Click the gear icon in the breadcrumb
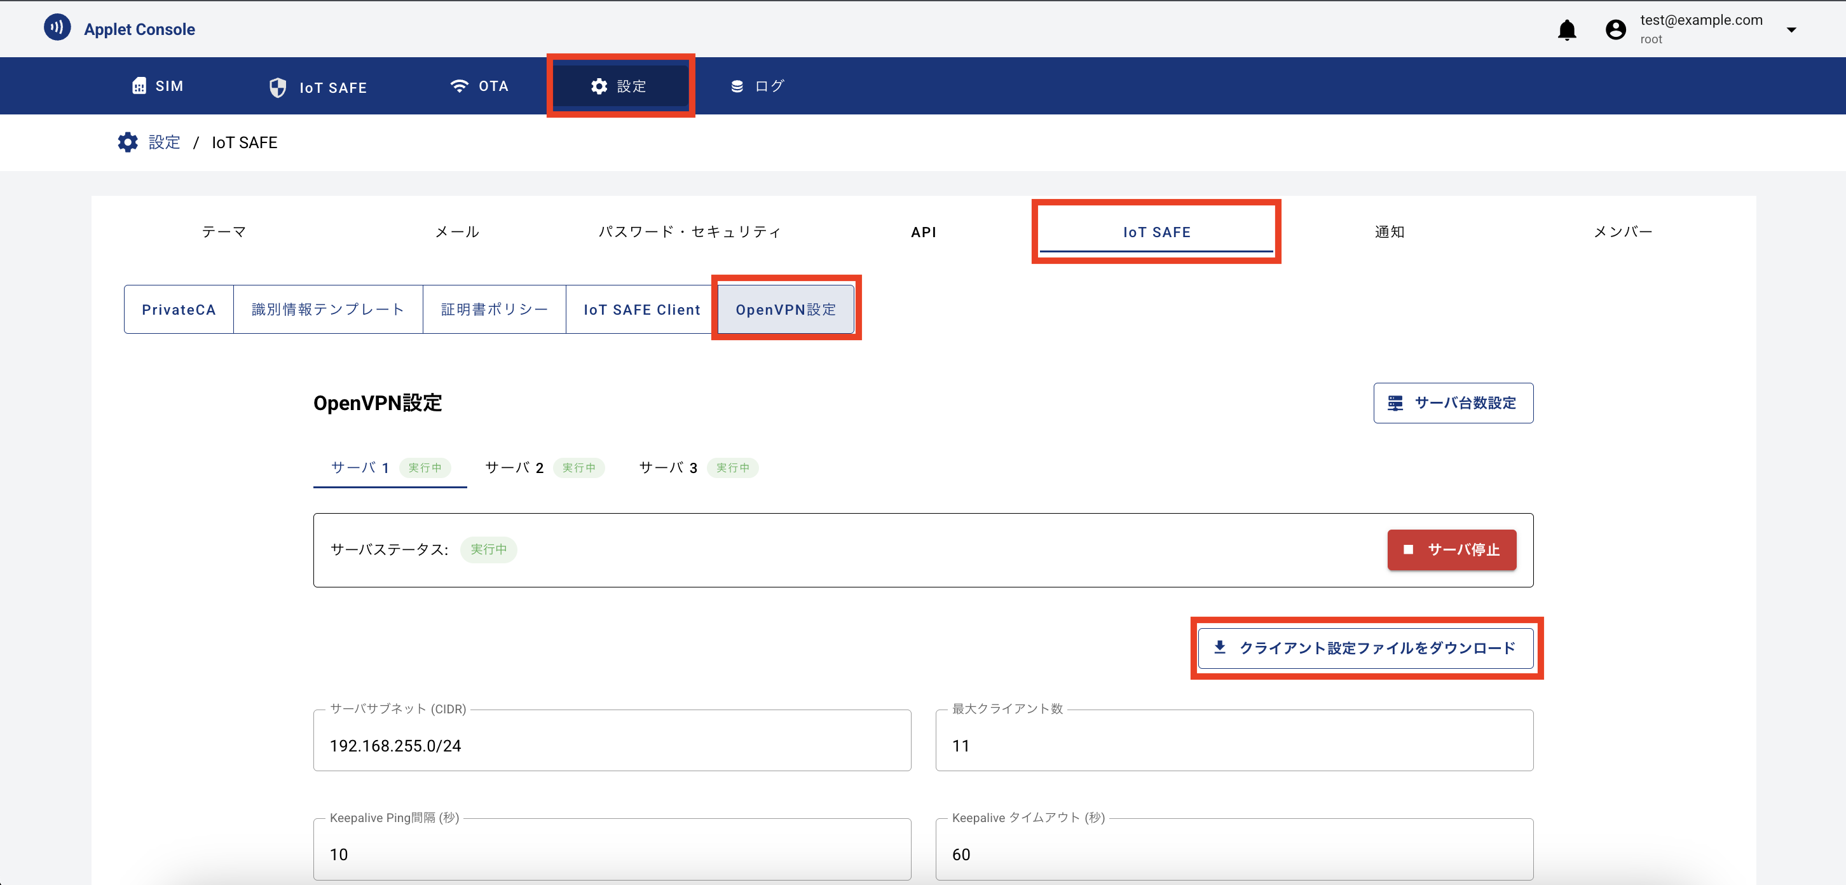Screen dimensions: 1846x885 pos(127,142)
